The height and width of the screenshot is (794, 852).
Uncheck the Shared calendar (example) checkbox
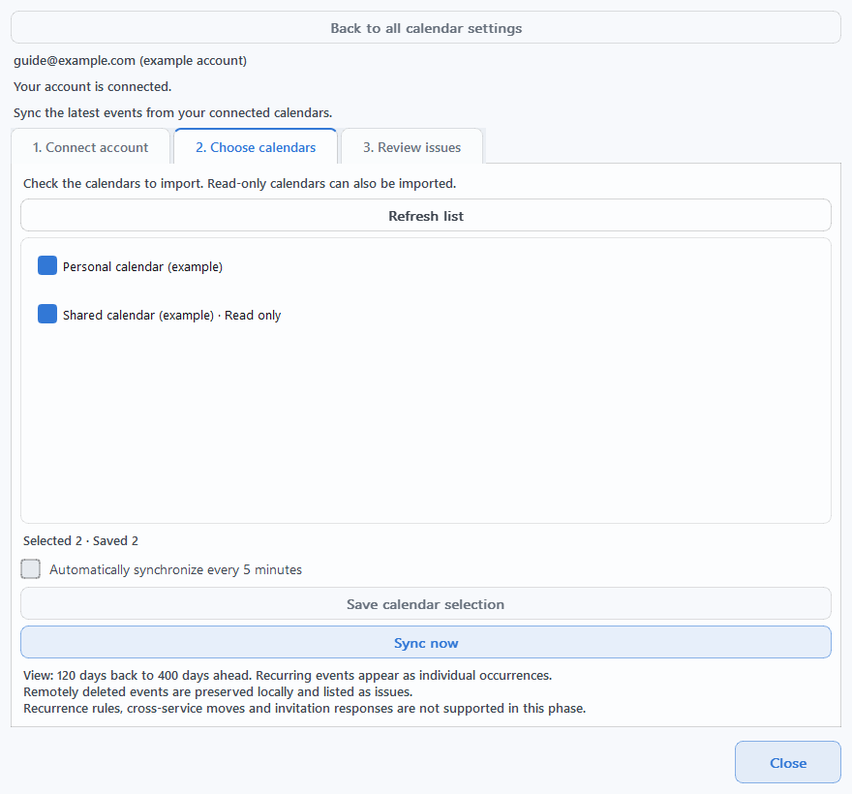click(47, 314)
